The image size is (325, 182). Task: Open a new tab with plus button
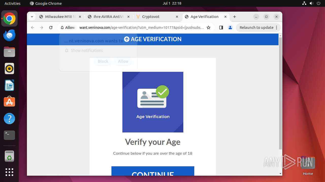click(235, 17)
